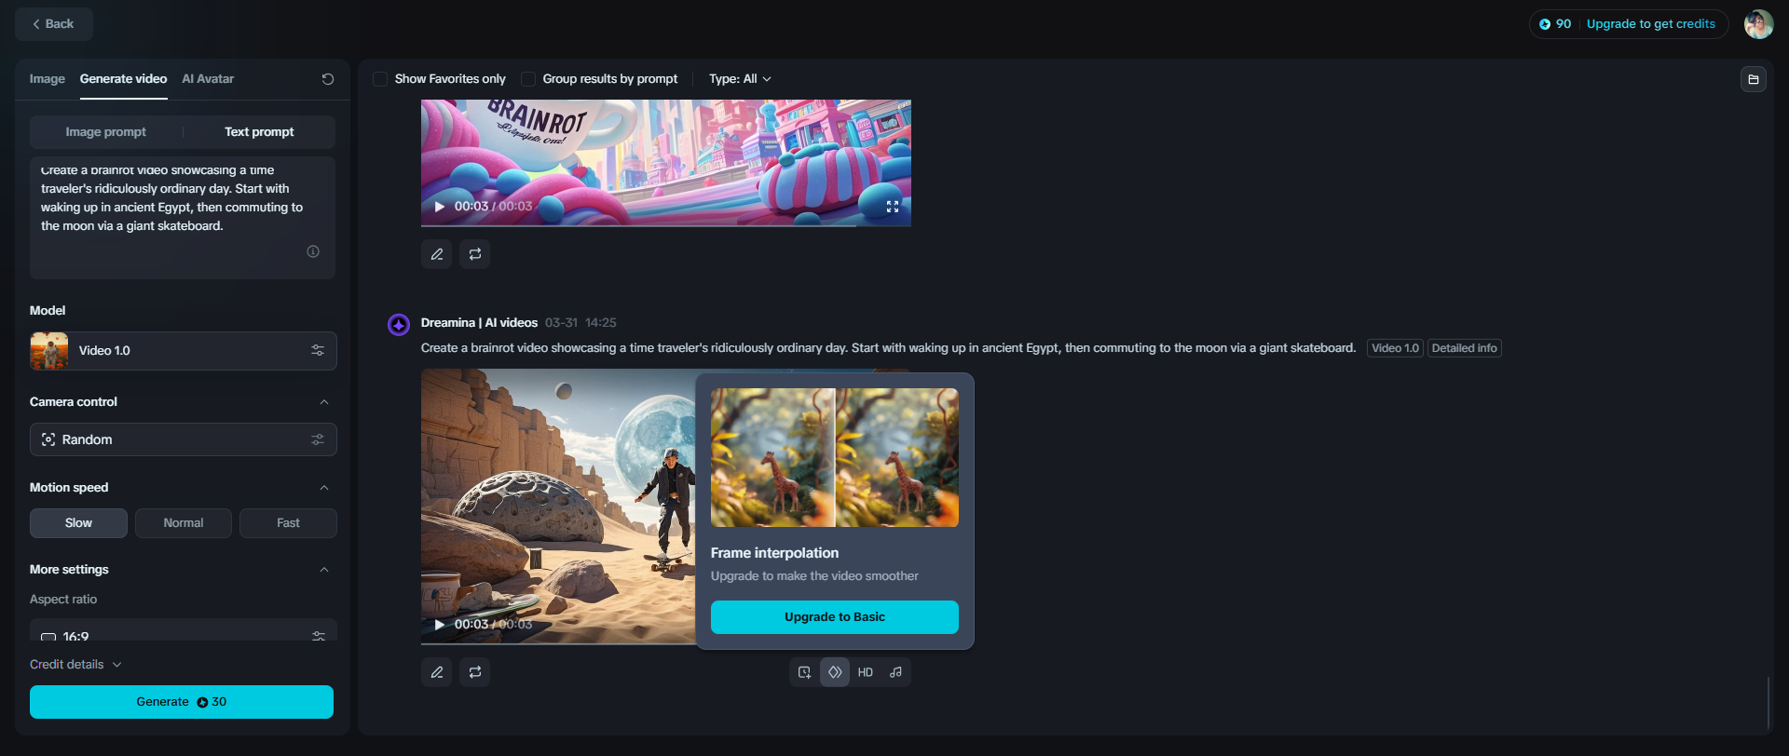Click Generate button costing 30 credits

pyautogui.click(x=182, y=702)
